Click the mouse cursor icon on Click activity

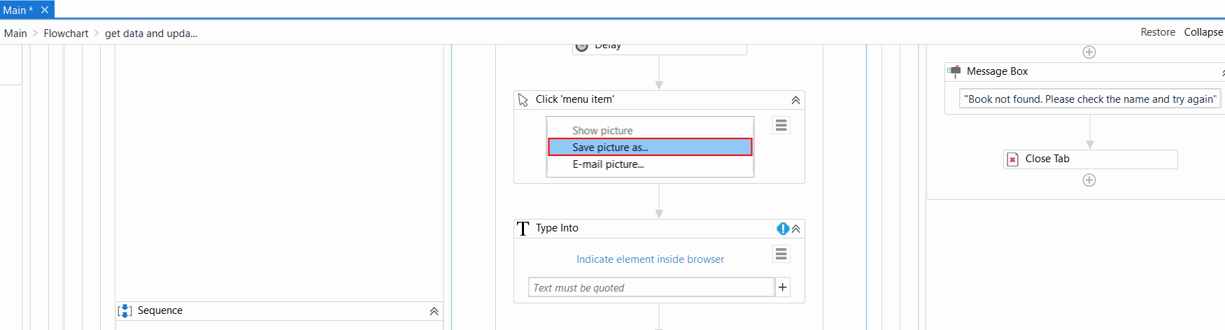pos(523,100)
